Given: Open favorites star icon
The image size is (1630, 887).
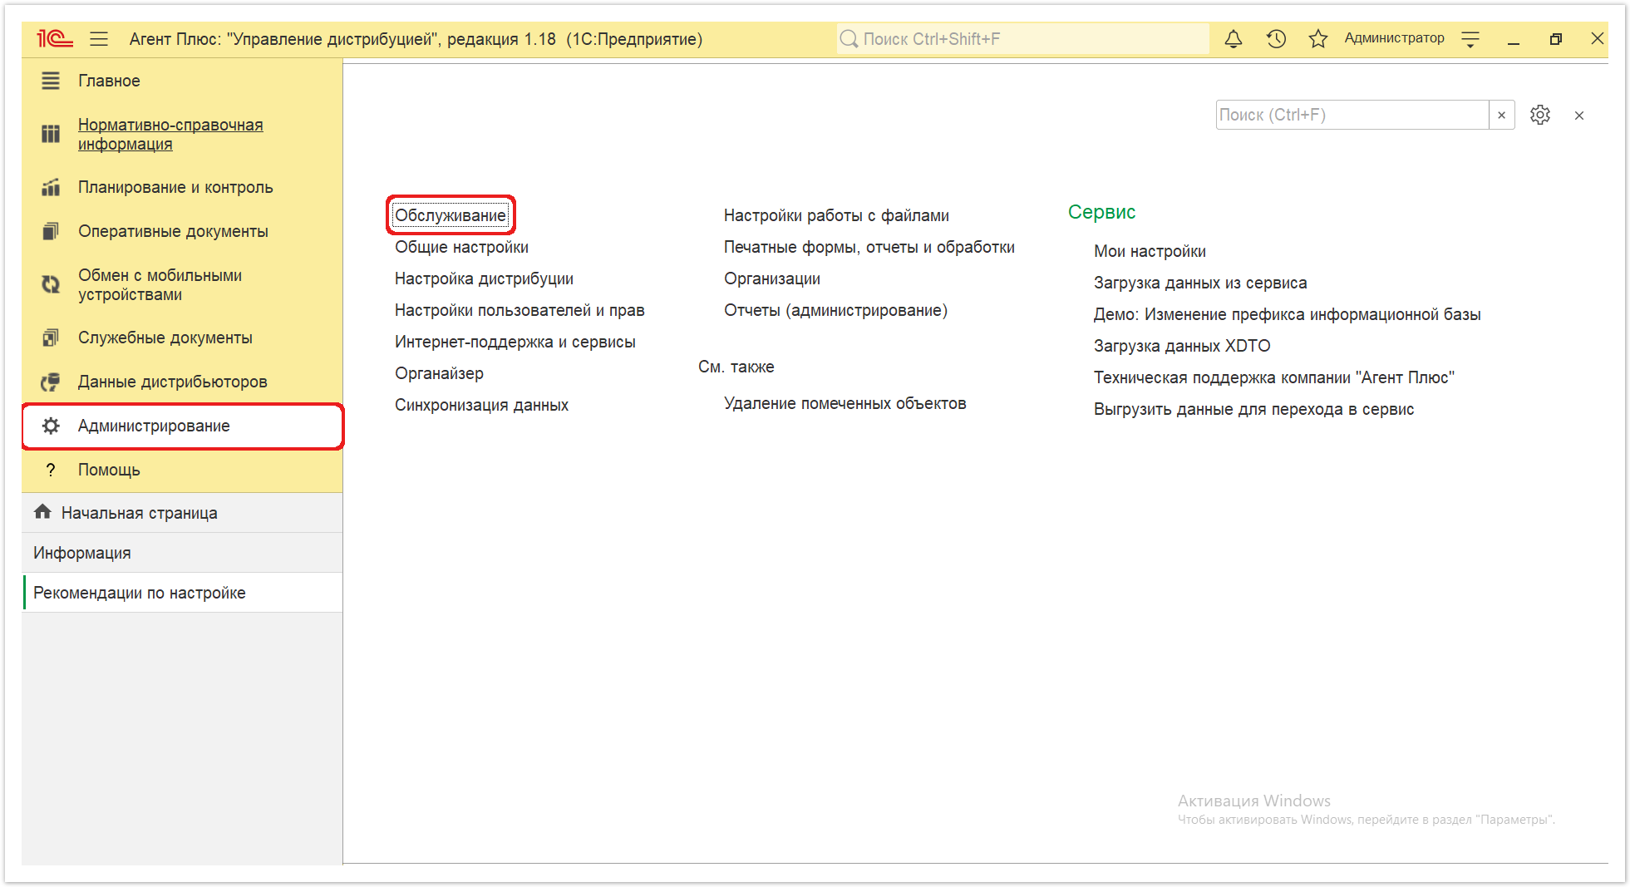Looking at the screenshot, I should tap(1318, 38).
